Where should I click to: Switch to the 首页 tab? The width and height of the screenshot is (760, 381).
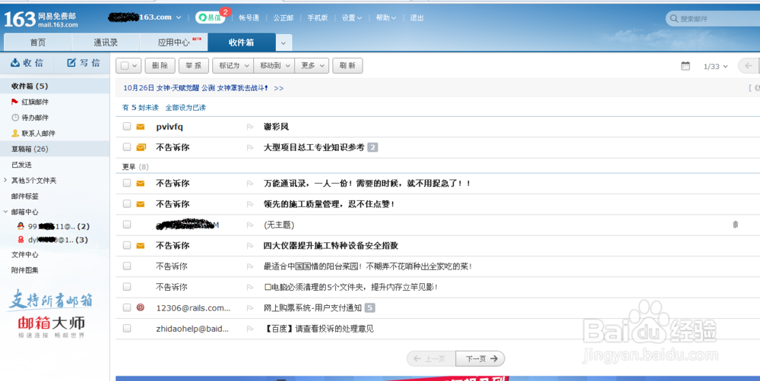38,43
